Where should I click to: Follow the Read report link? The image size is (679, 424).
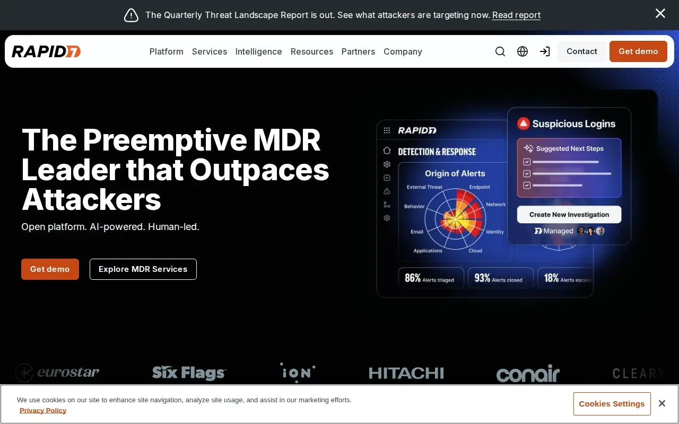pos(516,15)
